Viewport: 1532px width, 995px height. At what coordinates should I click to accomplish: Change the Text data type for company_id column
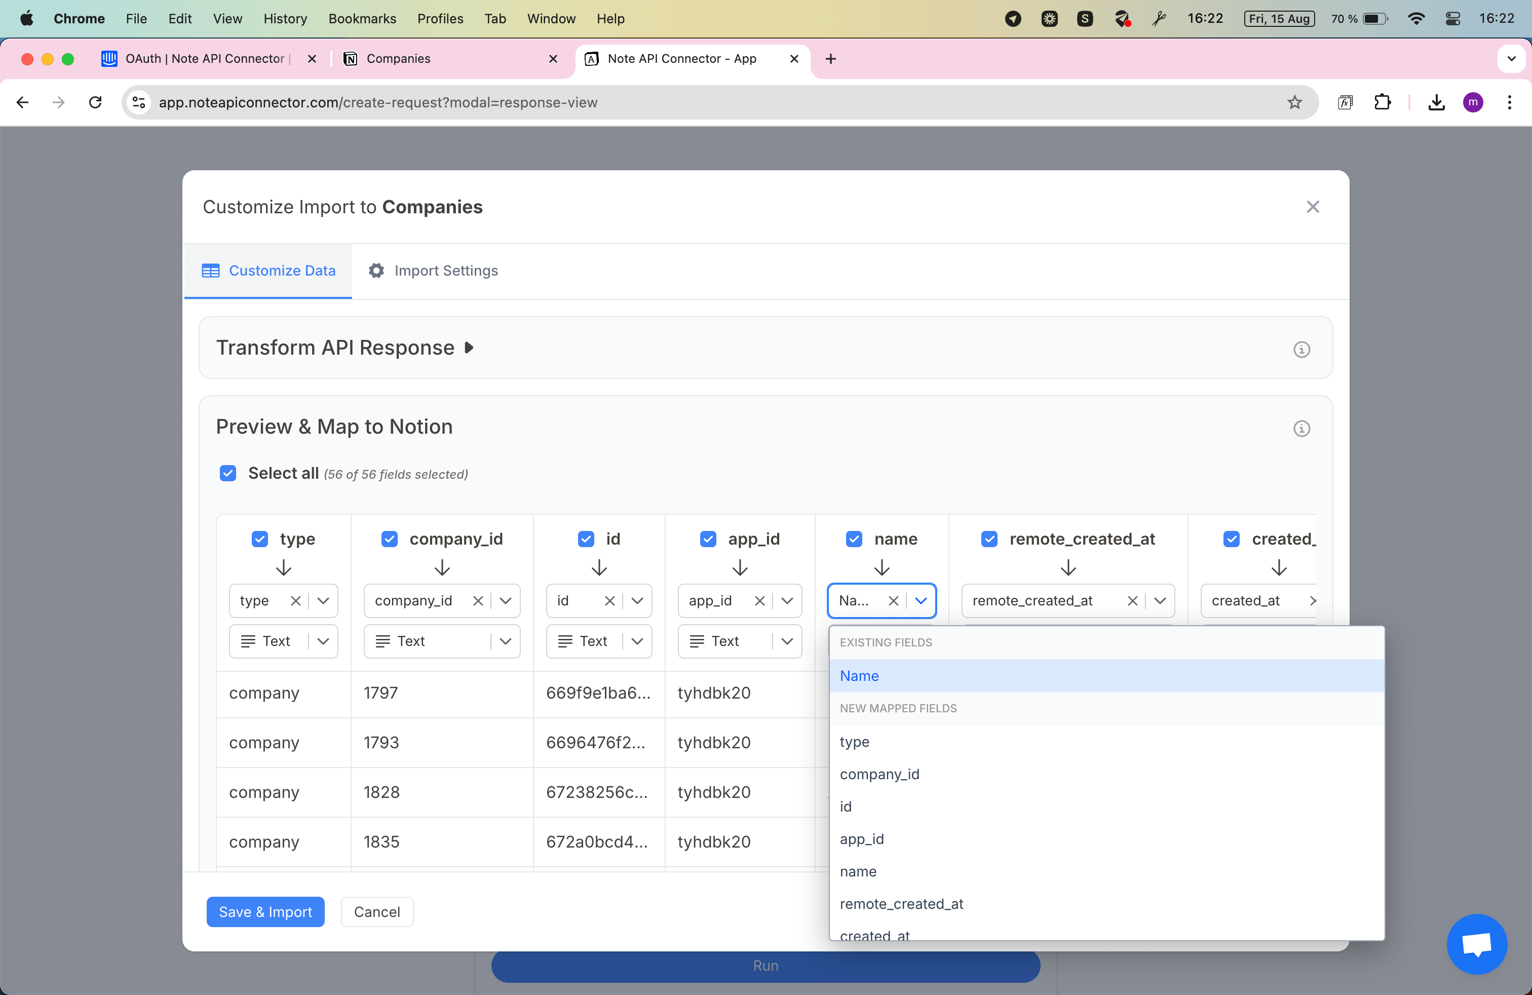click(x=442, y=641)
